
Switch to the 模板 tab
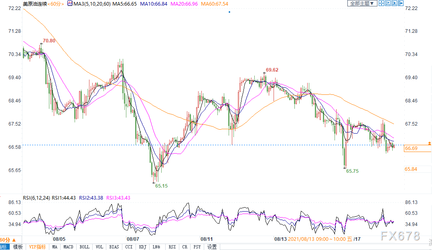pyautogui.click(x=18, y=247)
